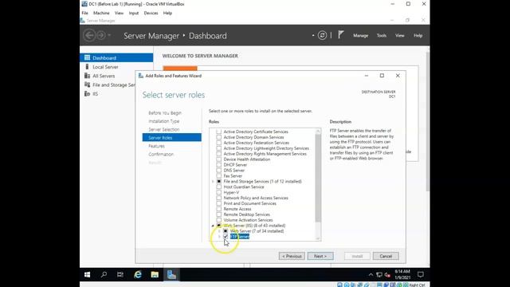510x287 pixels.
Task: Open the VirtualBox Machine menu
Action: click(101, 13)
